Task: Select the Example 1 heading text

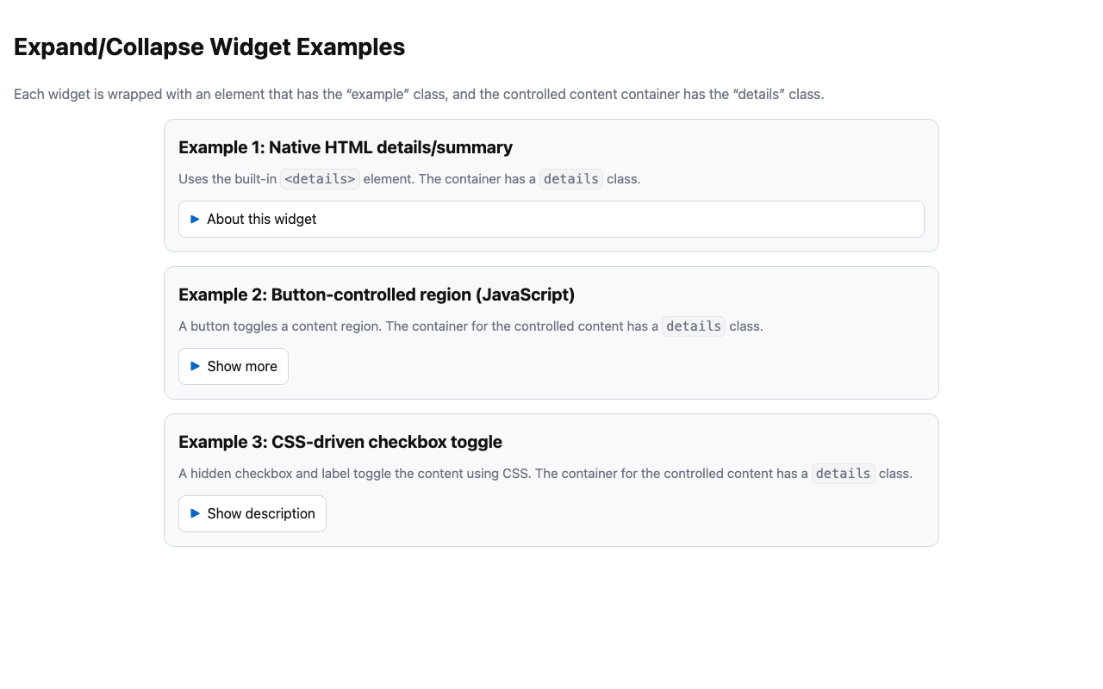Action: pyautogui.click(x=345, y=147)
